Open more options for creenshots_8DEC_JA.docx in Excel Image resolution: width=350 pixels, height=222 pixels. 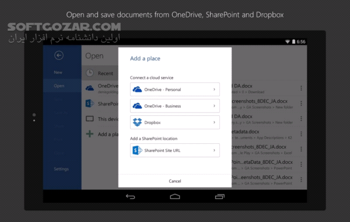pos(301,149)
